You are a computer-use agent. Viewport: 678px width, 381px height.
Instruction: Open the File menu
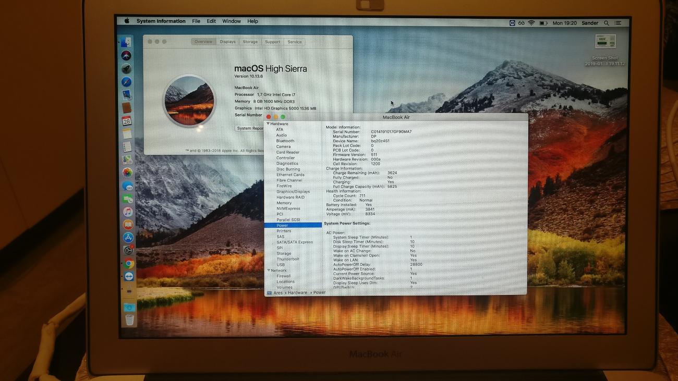[196, 21]
